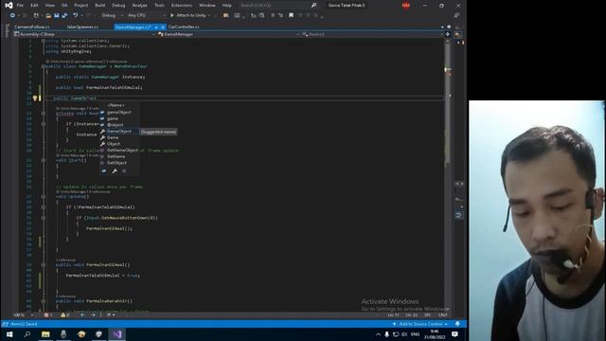The height and width of the screenshot is (341, 606).
Task: Click the Save All icon
Action: click(x=64, y=15)
